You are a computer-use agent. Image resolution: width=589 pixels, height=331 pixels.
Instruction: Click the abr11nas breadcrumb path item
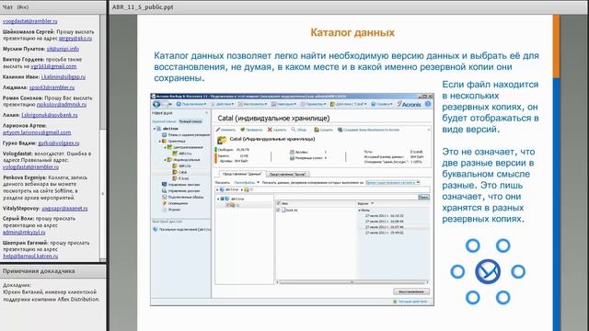(229, 190)
